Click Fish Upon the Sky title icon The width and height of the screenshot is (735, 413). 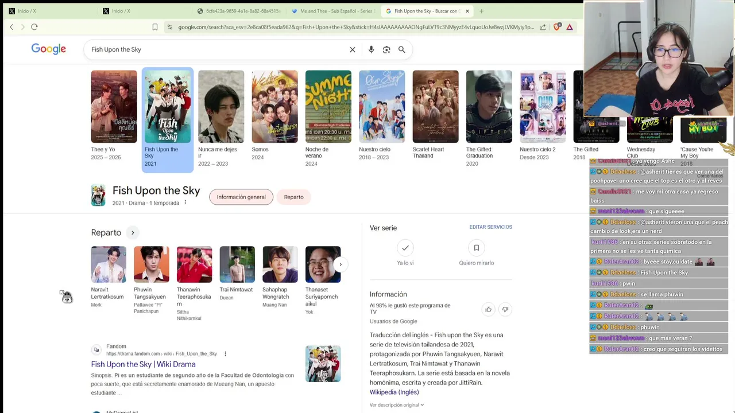(x=98, y=195)
